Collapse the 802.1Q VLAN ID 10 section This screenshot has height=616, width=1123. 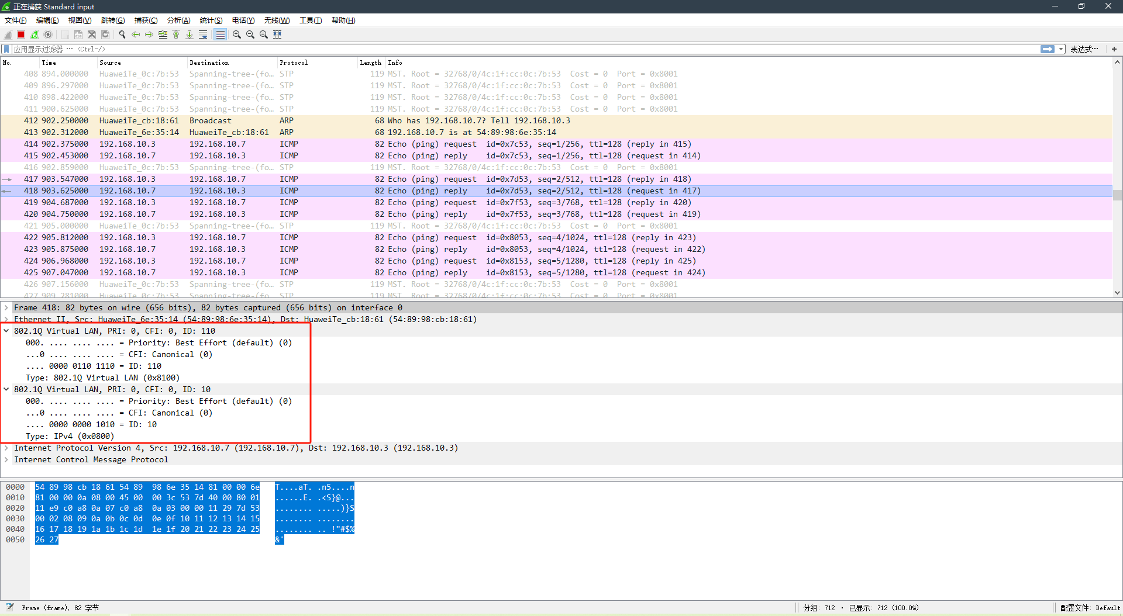point(6,389)
